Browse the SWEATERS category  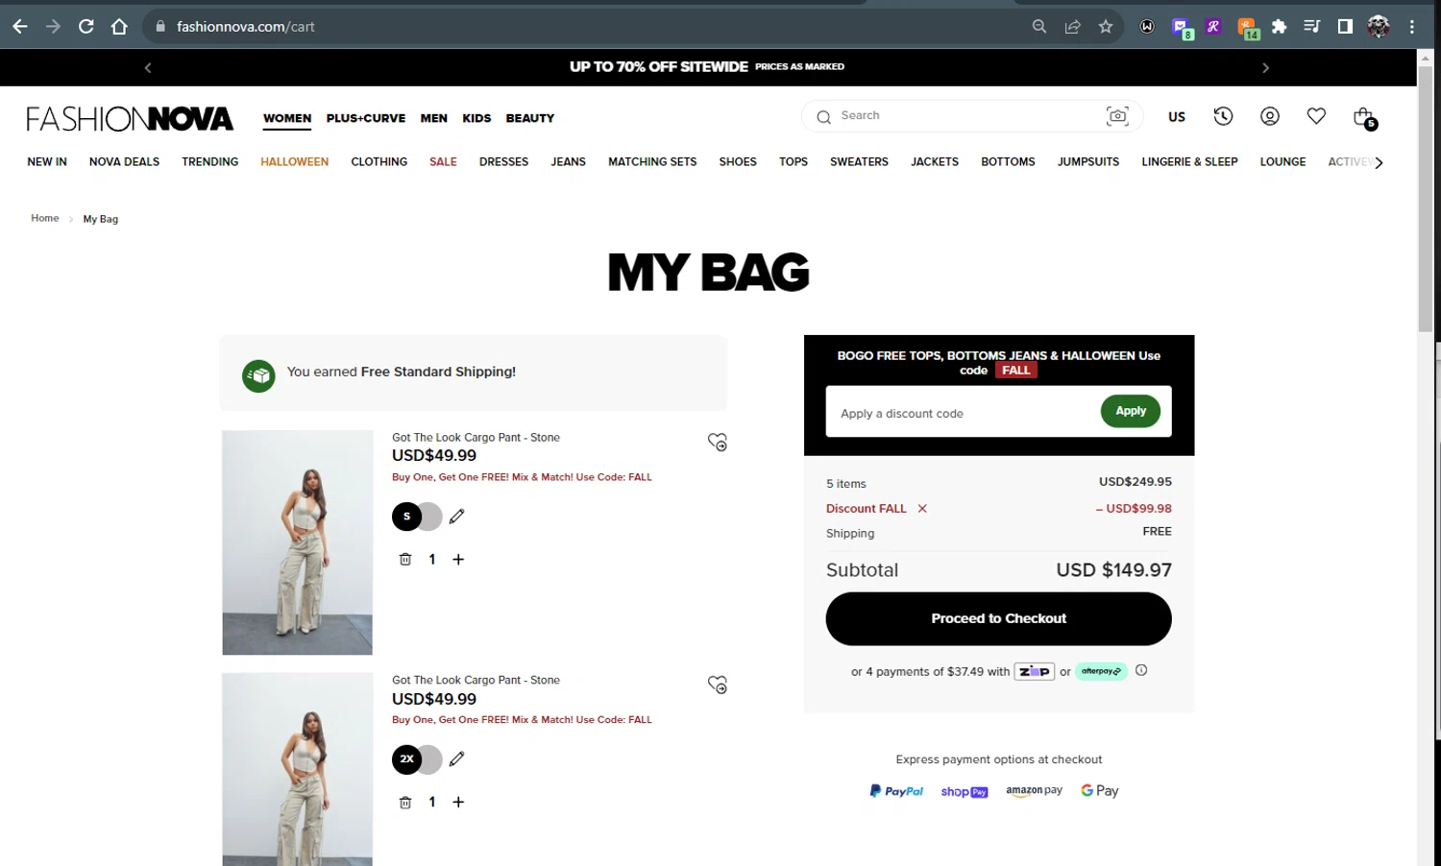[860, 162]
